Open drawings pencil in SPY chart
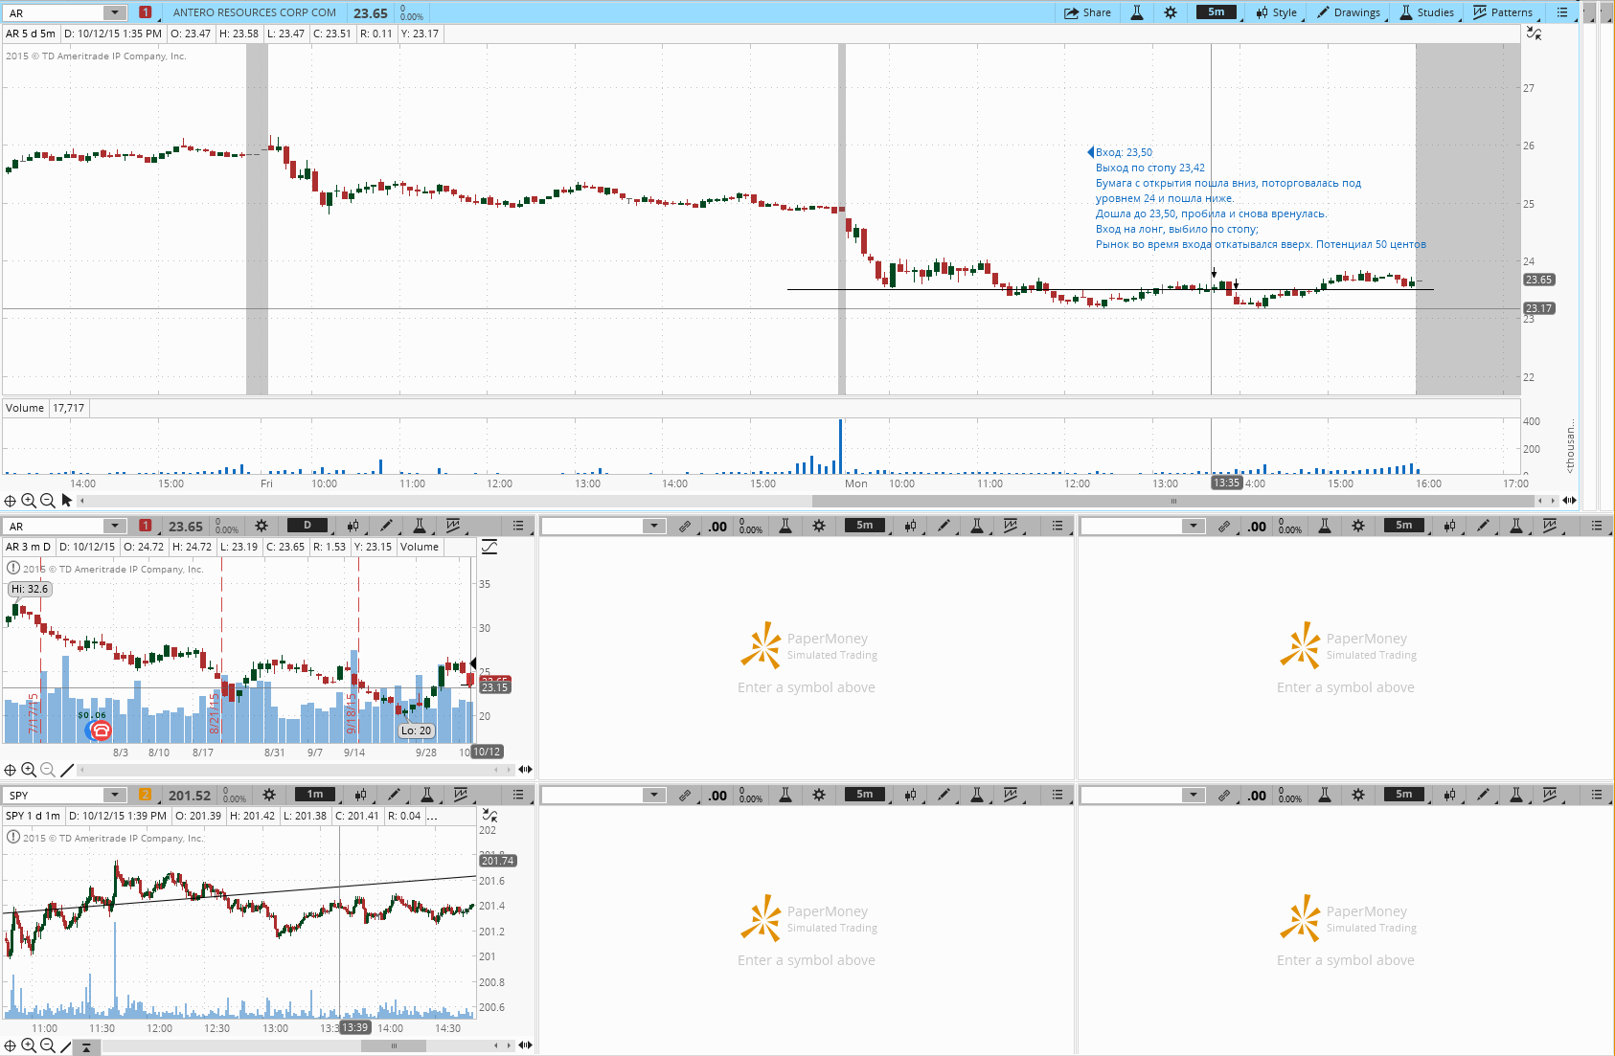The image size is (1615, 1056). click(394, 795)
